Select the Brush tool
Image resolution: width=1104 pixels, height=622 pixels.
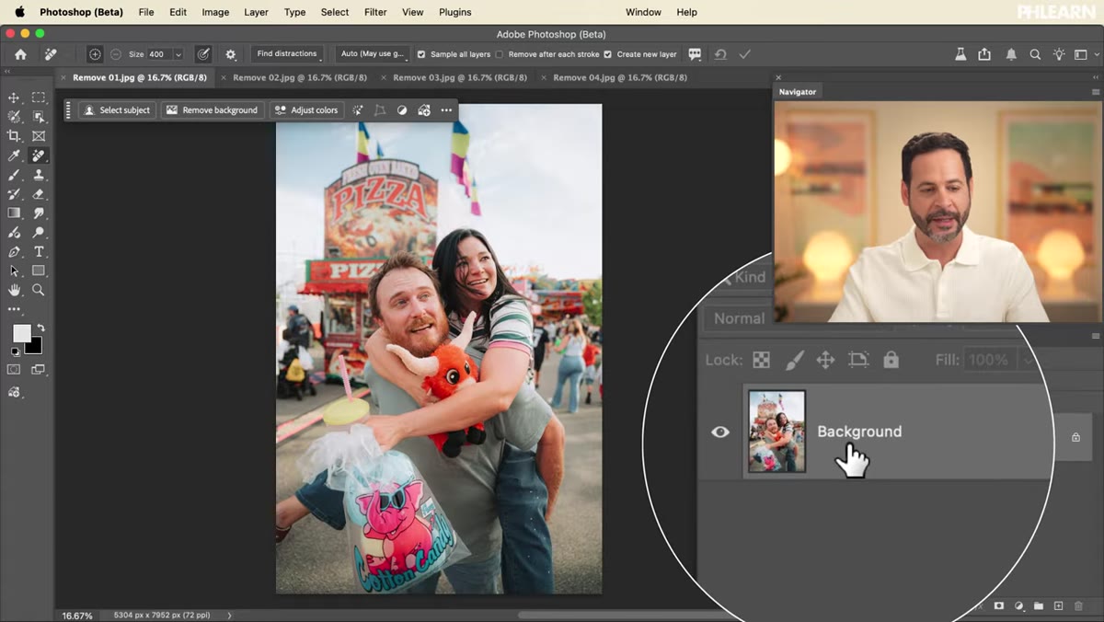(x=14, y=175)
